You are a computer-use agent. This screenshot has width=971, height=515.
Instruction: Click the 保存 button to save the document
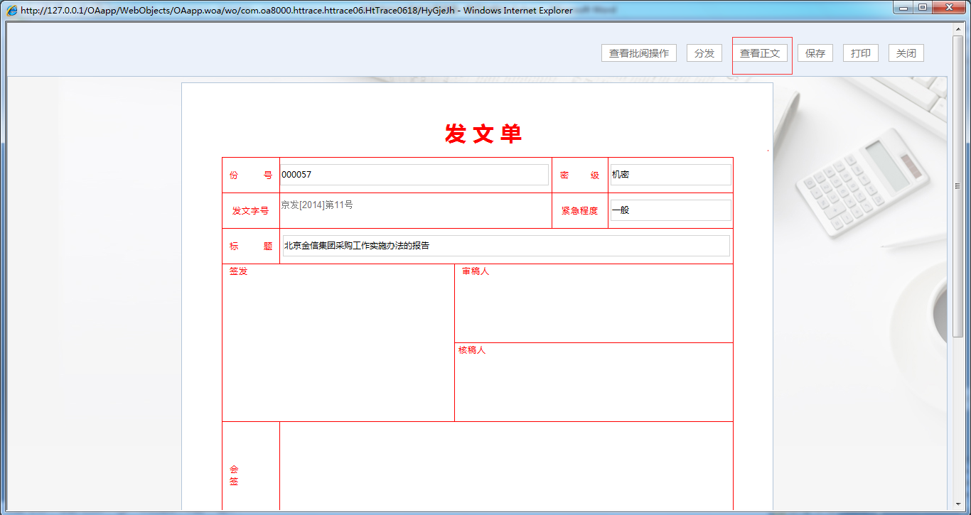(815, 53)
